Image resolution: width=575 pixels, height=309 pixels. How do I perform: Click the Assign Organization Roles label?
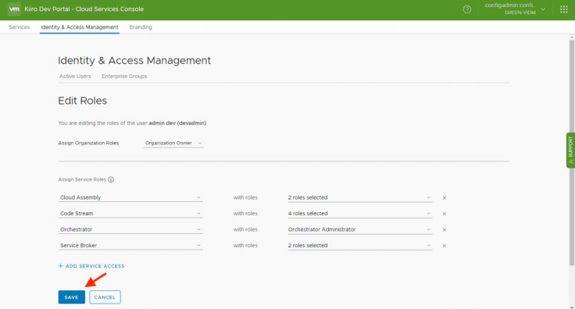tap(88, 143)
